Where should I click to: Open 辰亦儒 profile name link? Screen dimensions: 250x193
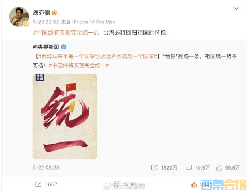(x=41, y=12)
